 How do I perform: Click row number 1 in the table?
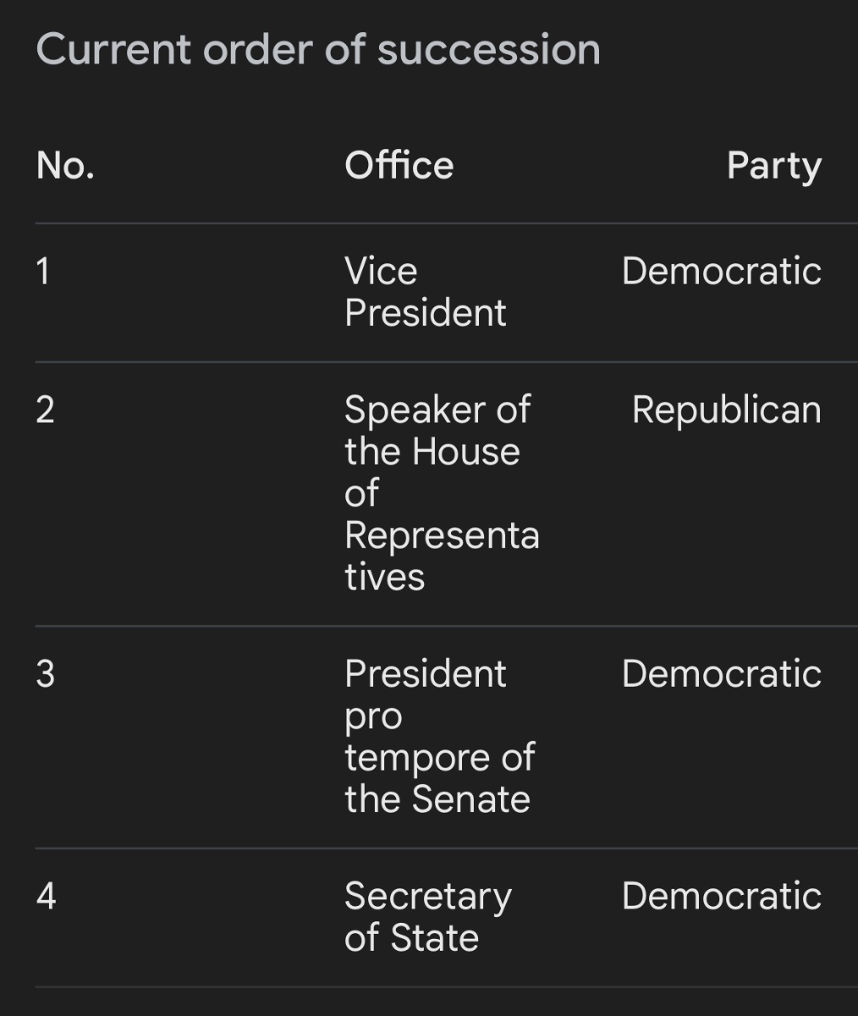[x=43, y=272]
